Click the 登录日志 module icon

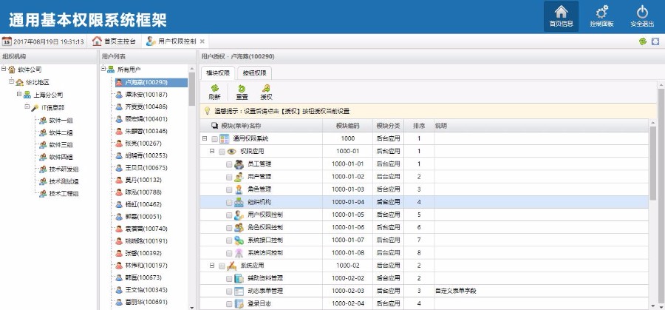[239, 304]
